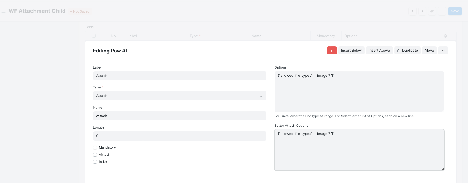Focus the Label input field
This screenshot has width=468, height=183.
point(179,76)
